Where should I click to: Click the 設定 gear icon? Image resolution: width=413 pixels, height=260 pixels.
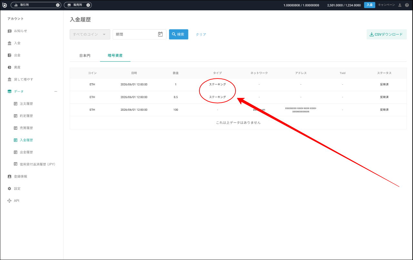(9, 189)
